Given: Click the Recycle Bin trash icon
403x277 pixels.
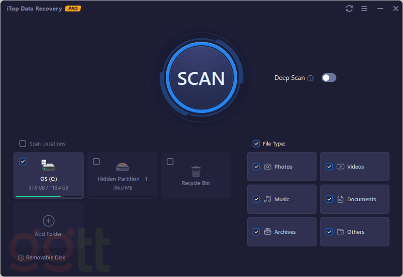Looking at the screenshot, I should click(196, 171).
